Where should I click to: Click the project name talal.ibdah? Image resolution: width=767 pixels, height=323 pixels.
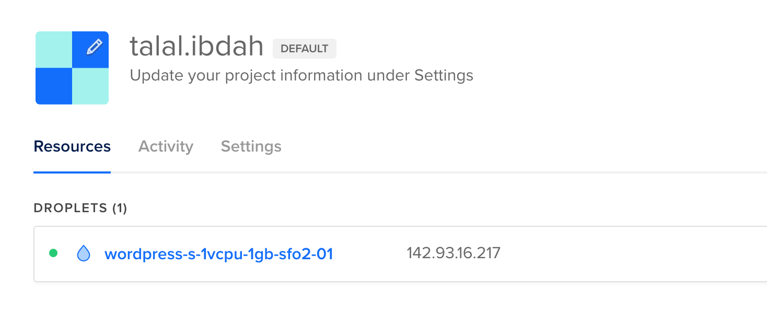point(196,46)
